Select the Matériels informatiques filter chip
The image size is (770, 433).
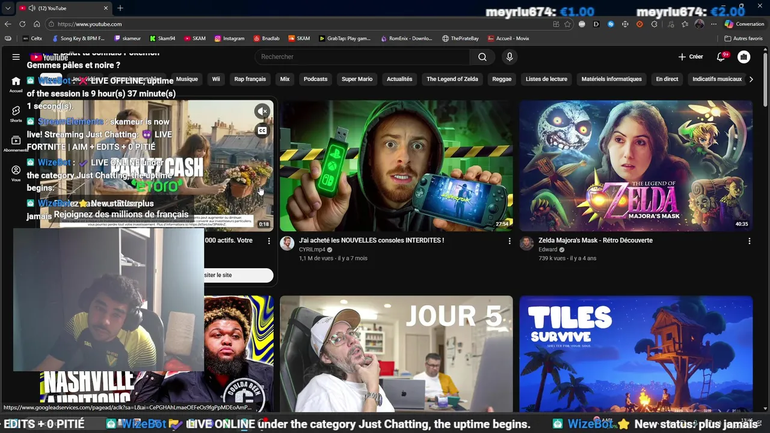(x=611, y=79)
